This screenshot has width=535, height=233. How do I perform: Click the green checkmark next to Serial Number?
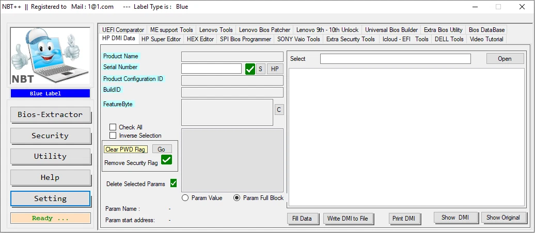[250, 69]
